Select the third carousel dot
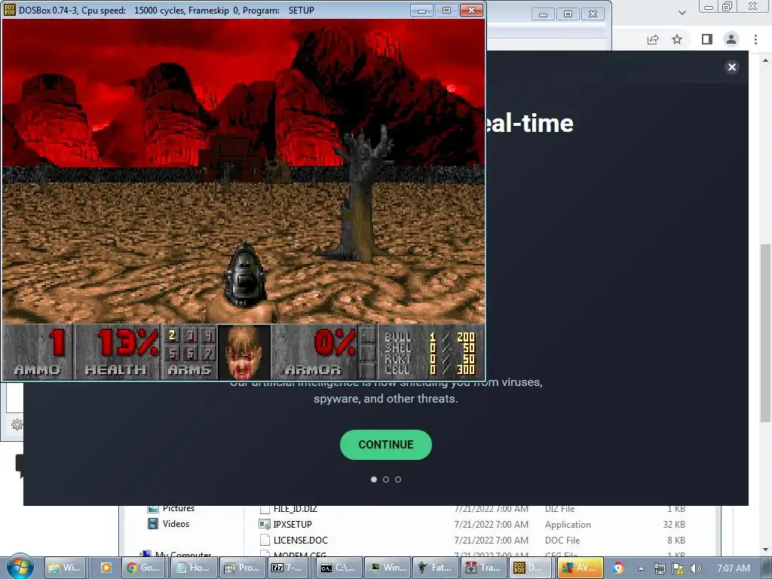Viewport: 772px width, 579px height. pyautogui.click(x=398, y=479)
